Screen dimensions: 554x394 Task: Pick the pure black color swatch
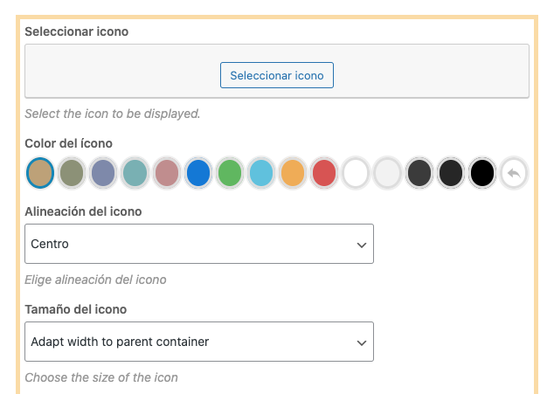482,173
